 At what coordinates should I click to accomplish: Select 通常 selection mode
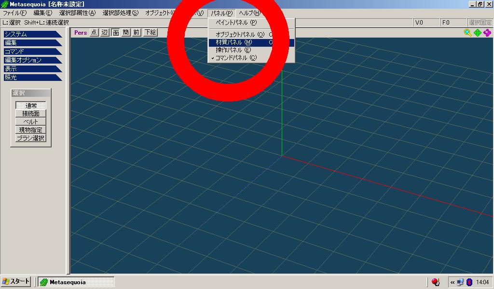(31, 105)
